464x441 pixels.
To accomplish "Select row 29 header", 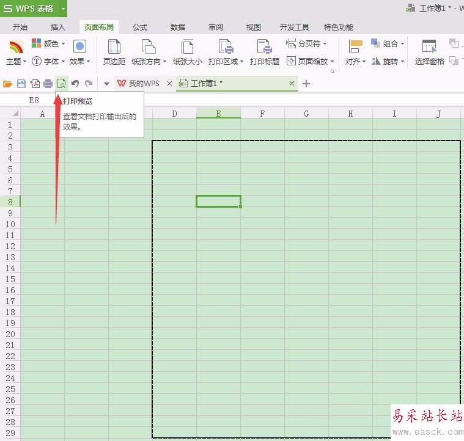I will tap(10, 433).
